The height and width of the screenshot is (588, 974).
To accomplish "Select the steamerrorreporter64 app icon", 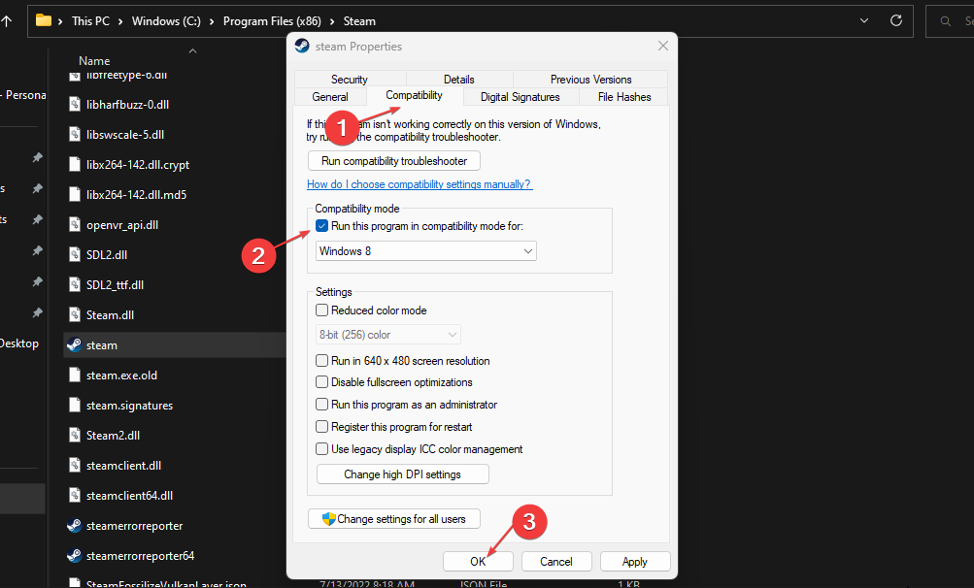I will click(75, 556).
